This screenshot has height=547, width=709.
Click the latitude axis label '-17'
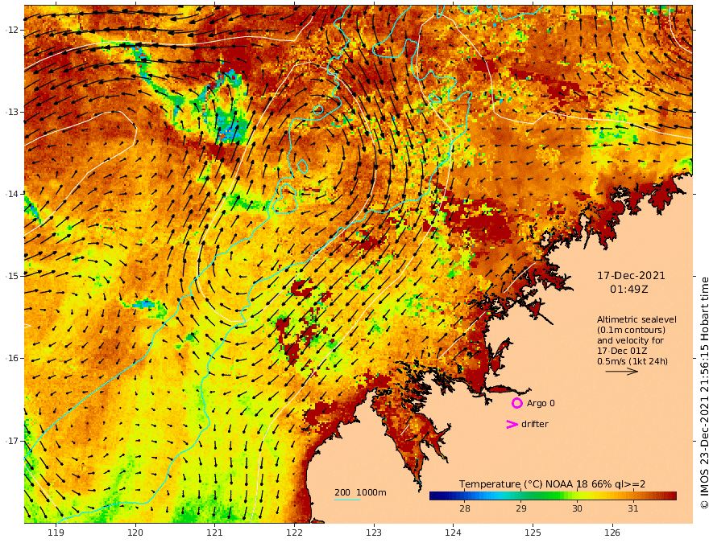point(12,441)
